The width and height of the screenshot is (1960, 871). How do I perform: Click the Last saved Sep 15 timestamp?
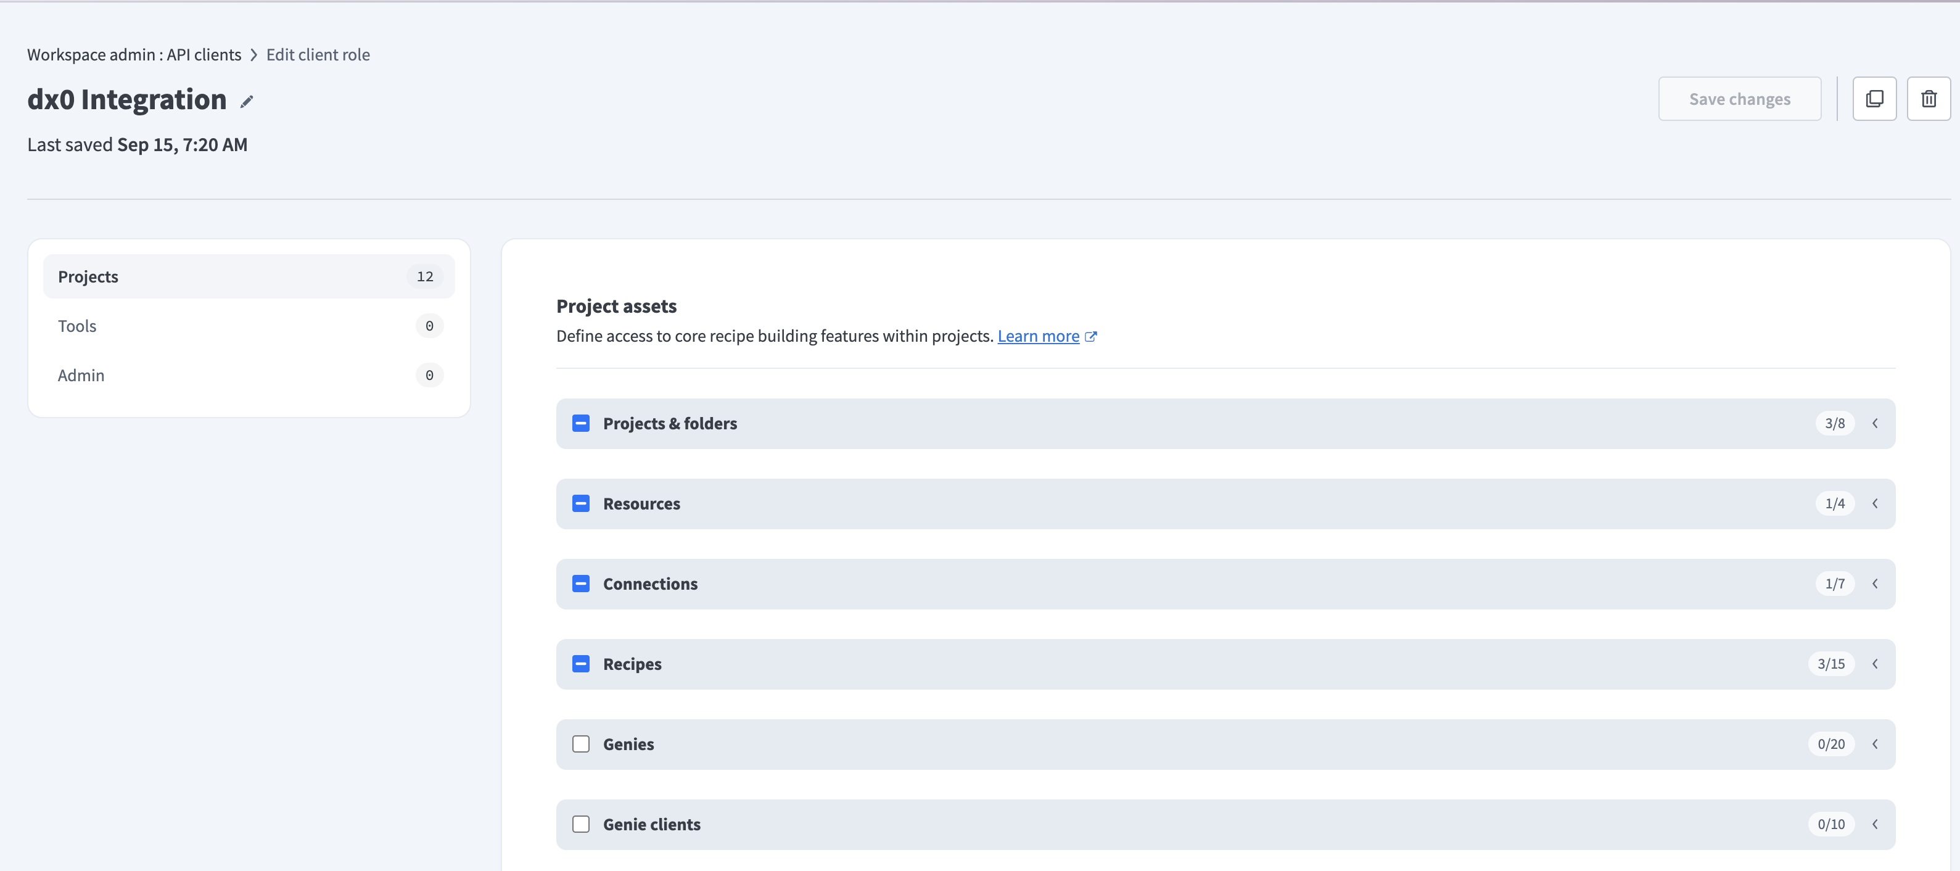[137, 144]
